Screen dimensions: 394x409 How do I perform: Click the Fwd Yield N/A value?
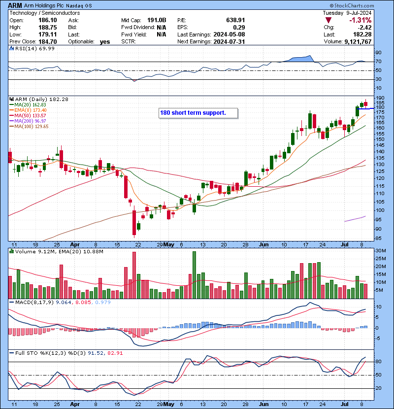pyautogui.click(x=162, y=34)
